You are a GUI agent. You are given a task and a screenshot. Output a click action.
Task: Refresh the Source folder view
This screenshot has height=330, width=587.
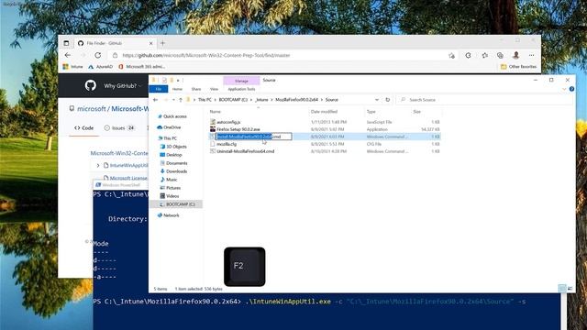pyautogui.click(x=387, y=100)
